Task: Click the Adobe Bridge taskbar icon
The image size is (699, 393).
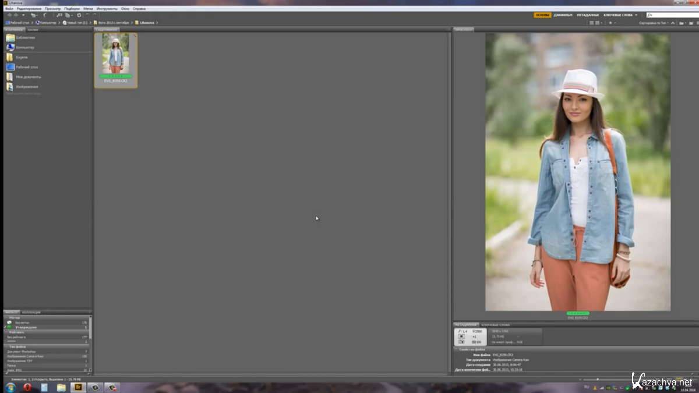Action: (77, 387)
